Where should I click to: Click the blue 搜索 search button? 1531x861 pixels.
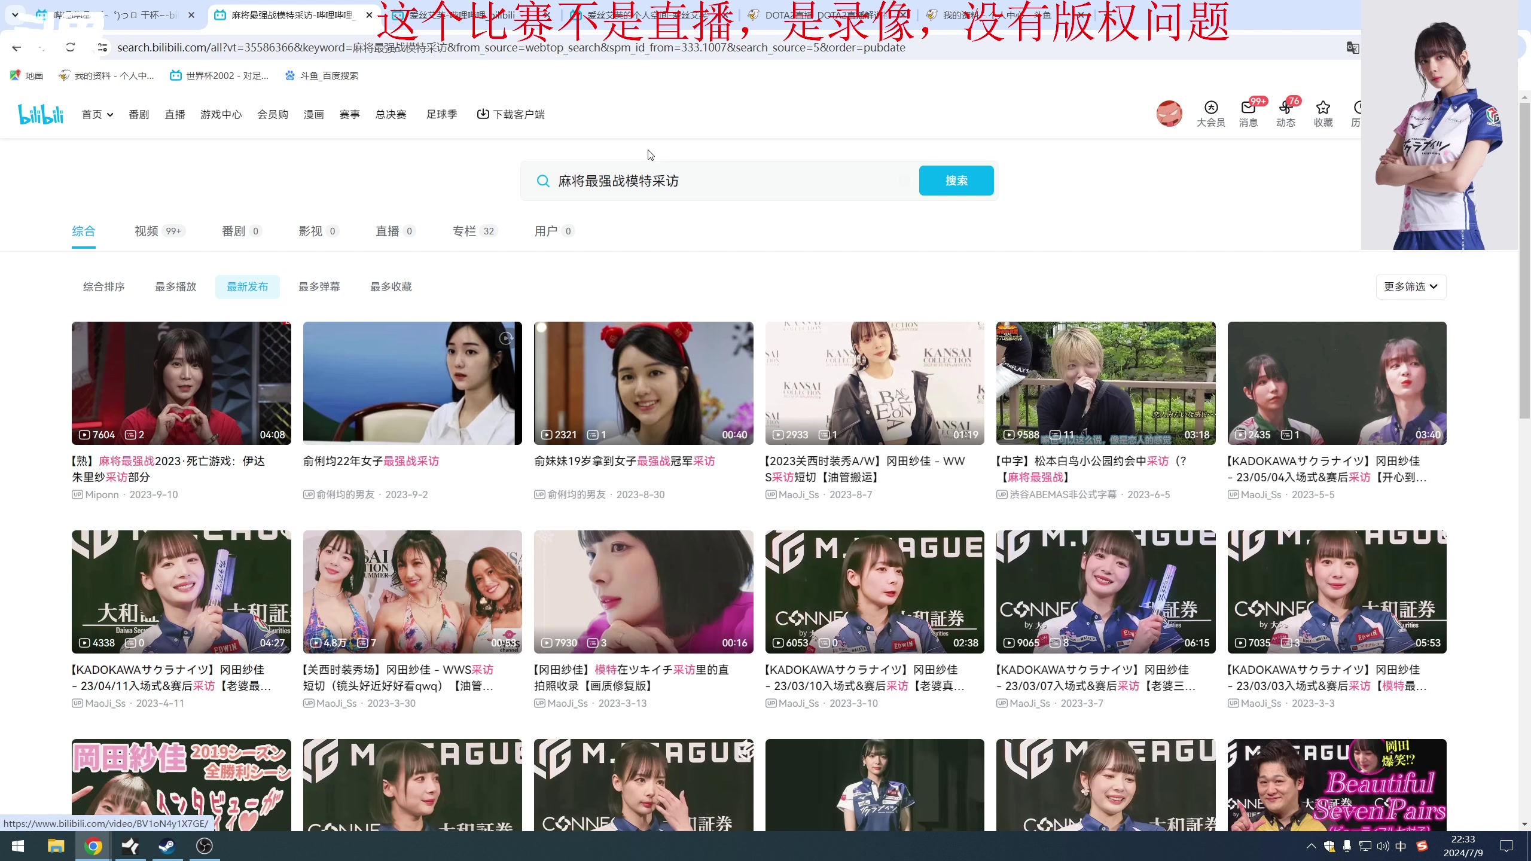(x=956, y=181)
